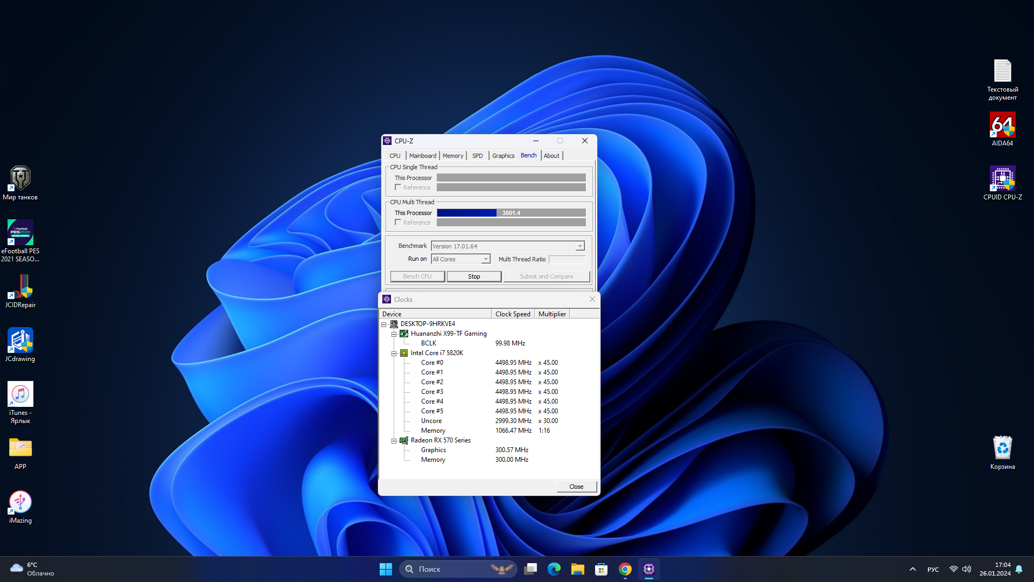This screenshot has height=582, width=1034.
Task: Click the CPU-Z taskbar icon
Action: (648, 569)
